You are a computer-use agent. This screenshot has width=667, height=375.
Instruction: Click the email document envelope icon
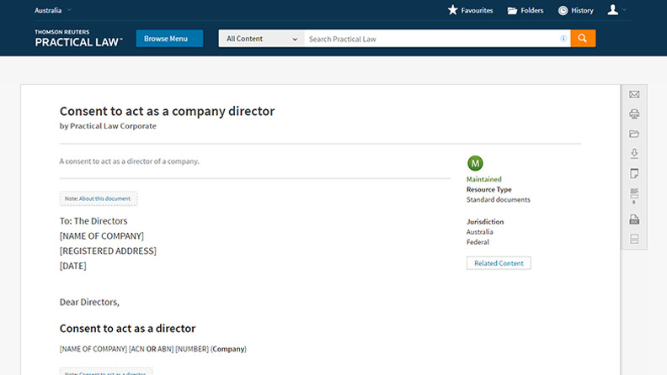tap(634, 94)
